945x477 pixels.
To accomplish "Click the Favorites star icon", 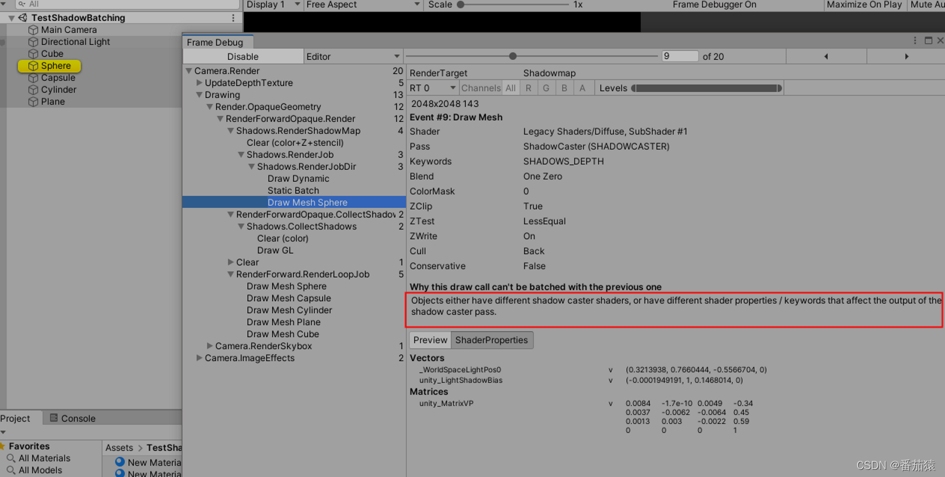I will (3, 446).
